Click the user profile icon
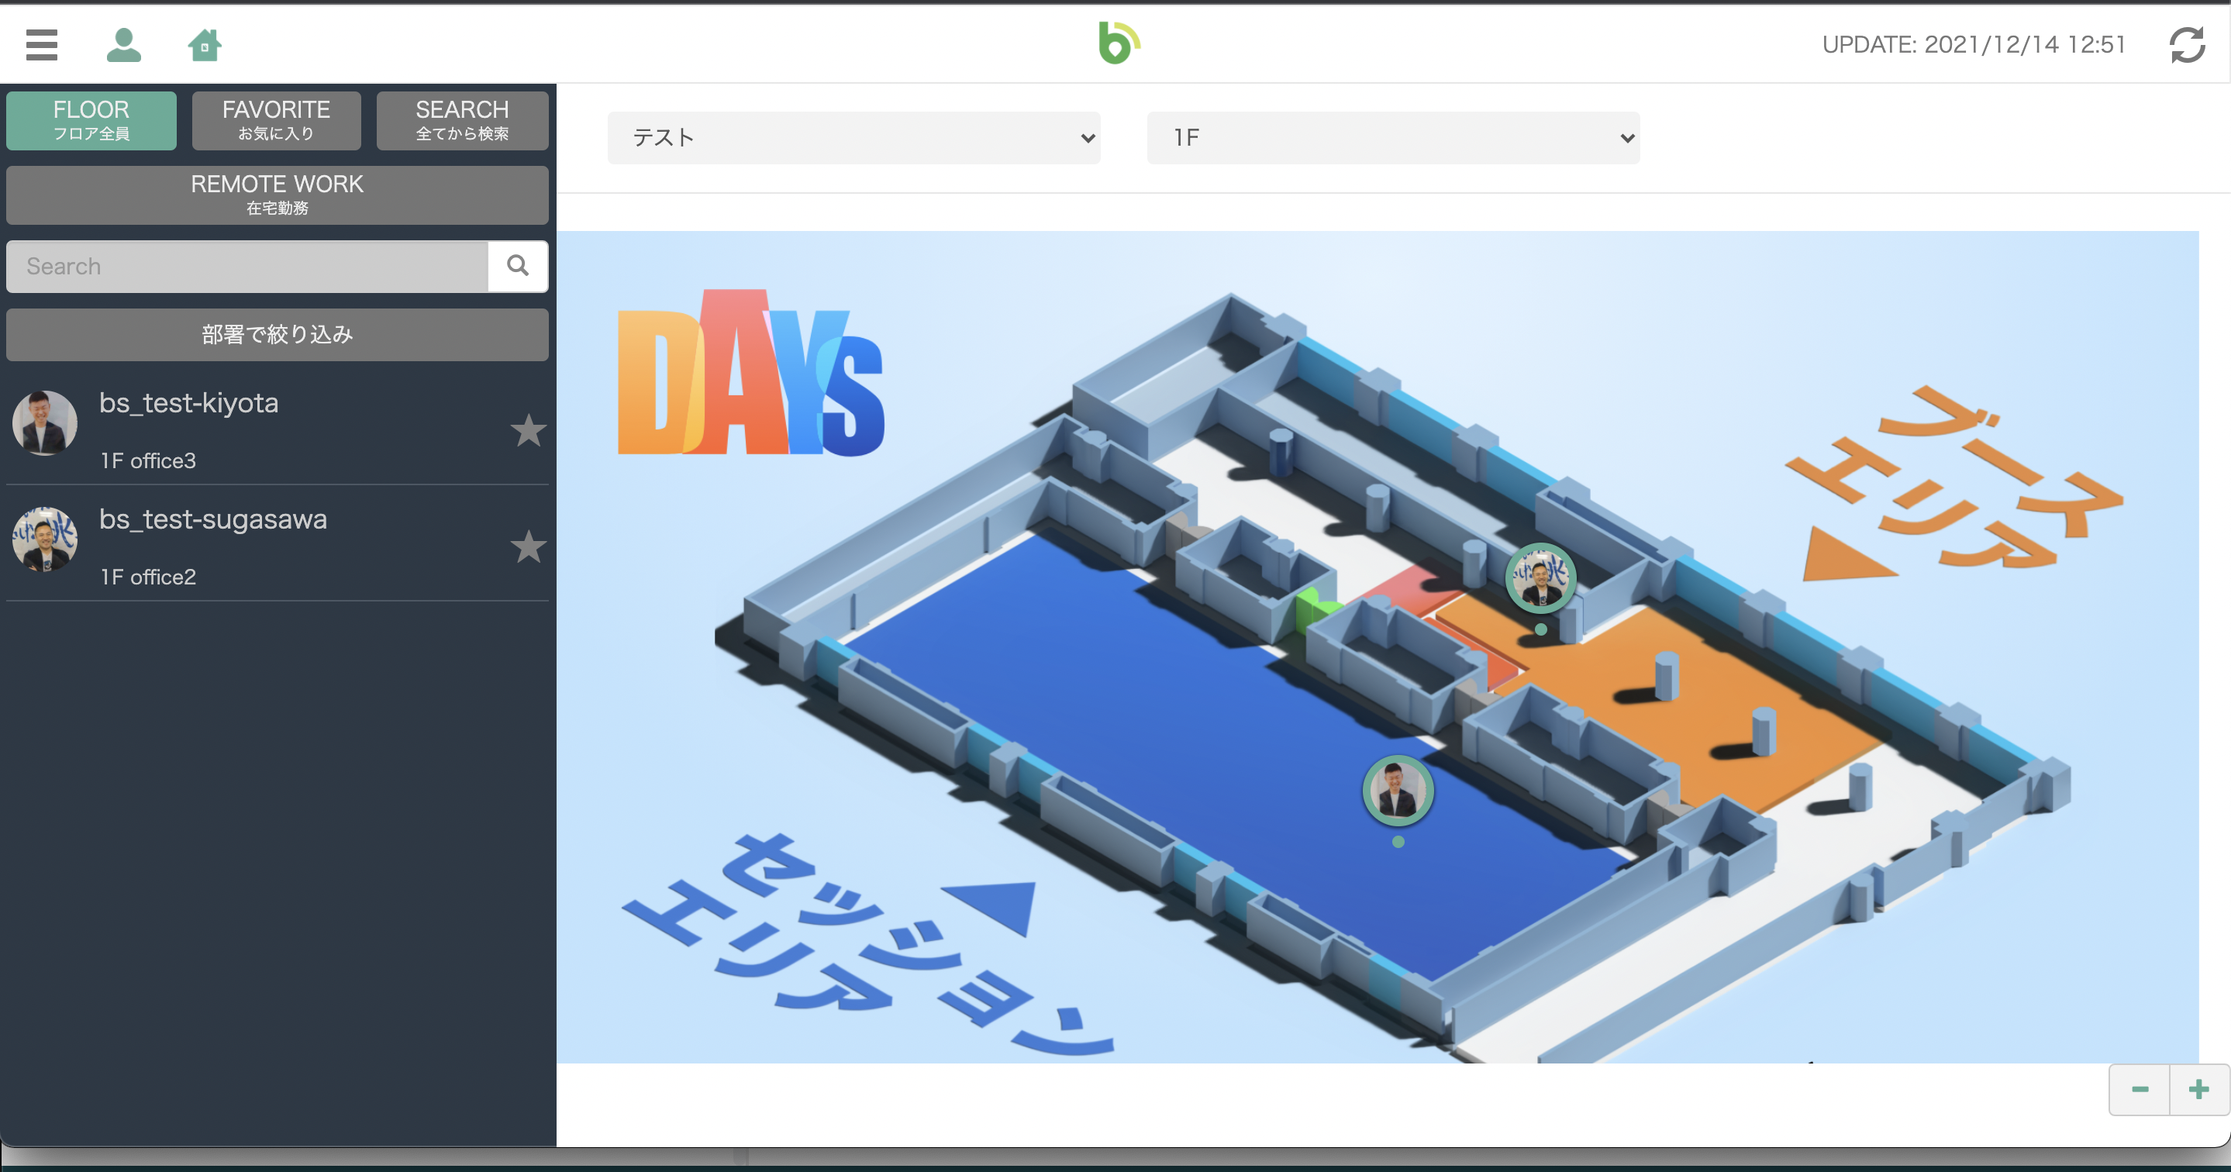The height and width of the screenshot is (1172, 2231). [x=124, y=45]
